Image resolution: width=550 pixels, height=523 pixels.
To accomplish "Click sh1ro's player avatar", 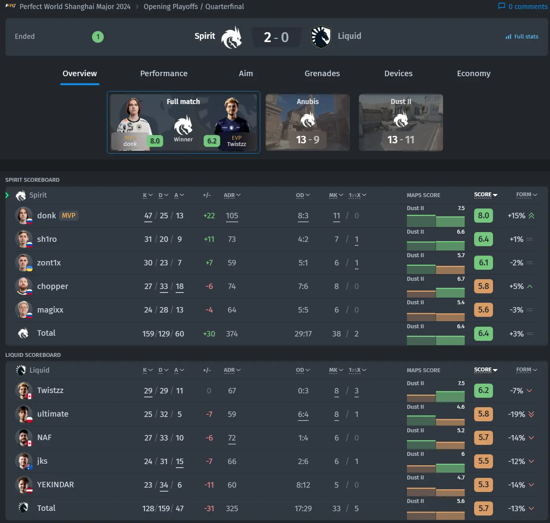I will point(24,239).
